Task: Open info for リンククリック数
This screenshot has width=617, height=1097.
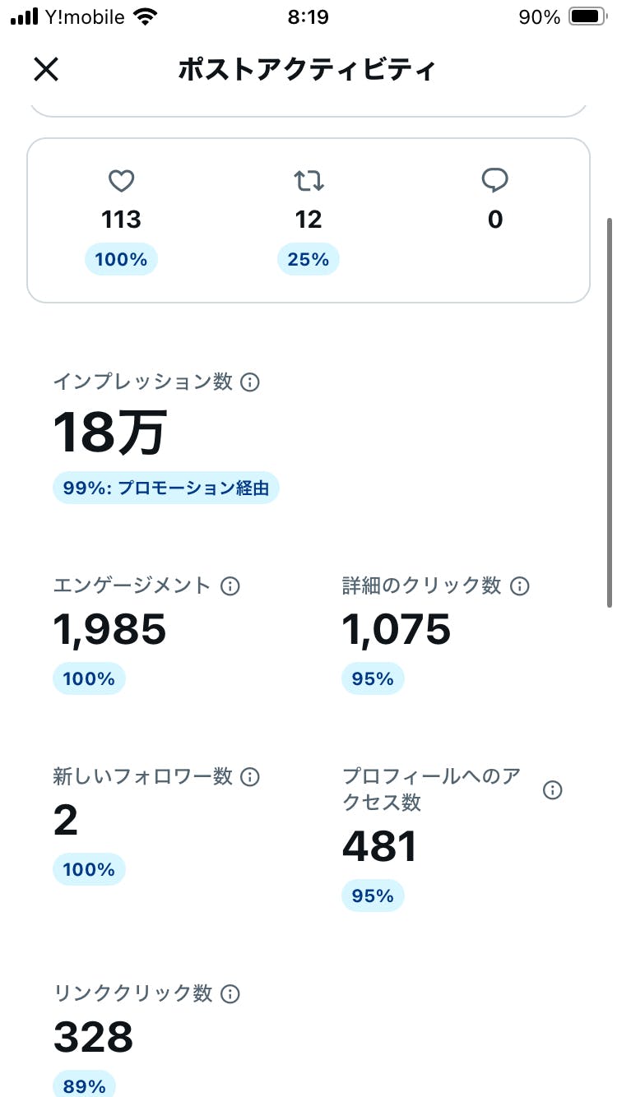Action: 230,994
